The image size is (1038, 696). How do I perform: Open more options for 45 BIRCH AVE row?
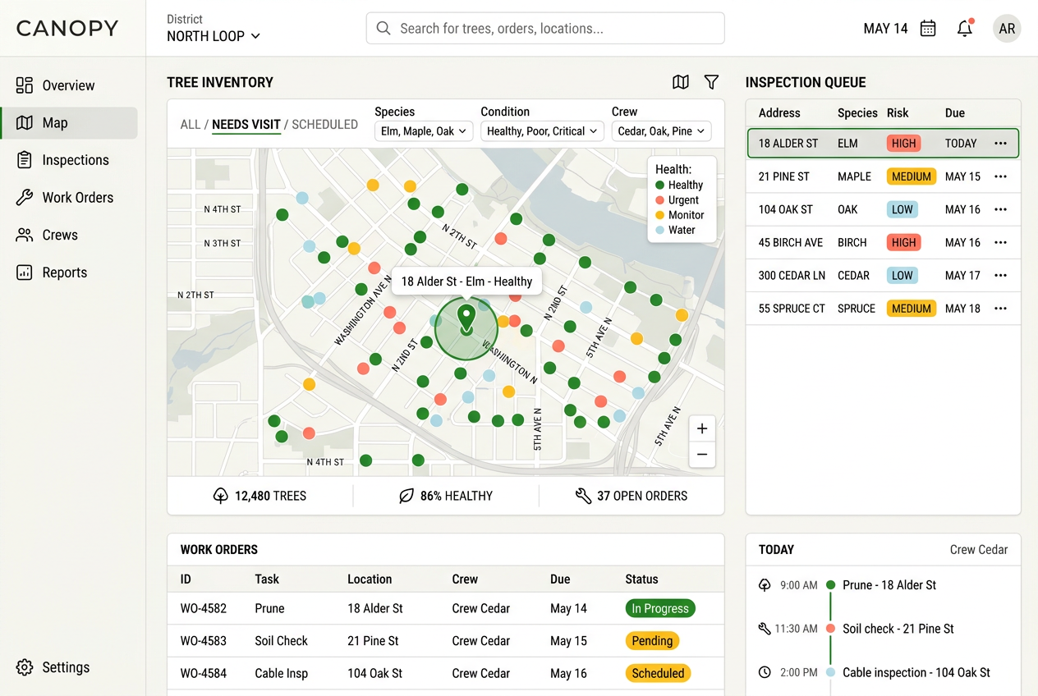[x=1000, y=243]
